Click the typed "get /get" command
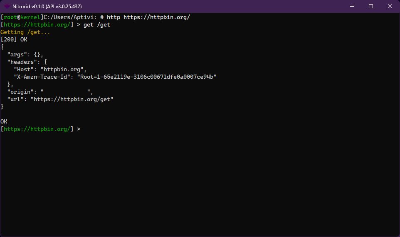Screen dimensions: 400x237 tap(97, 25)
